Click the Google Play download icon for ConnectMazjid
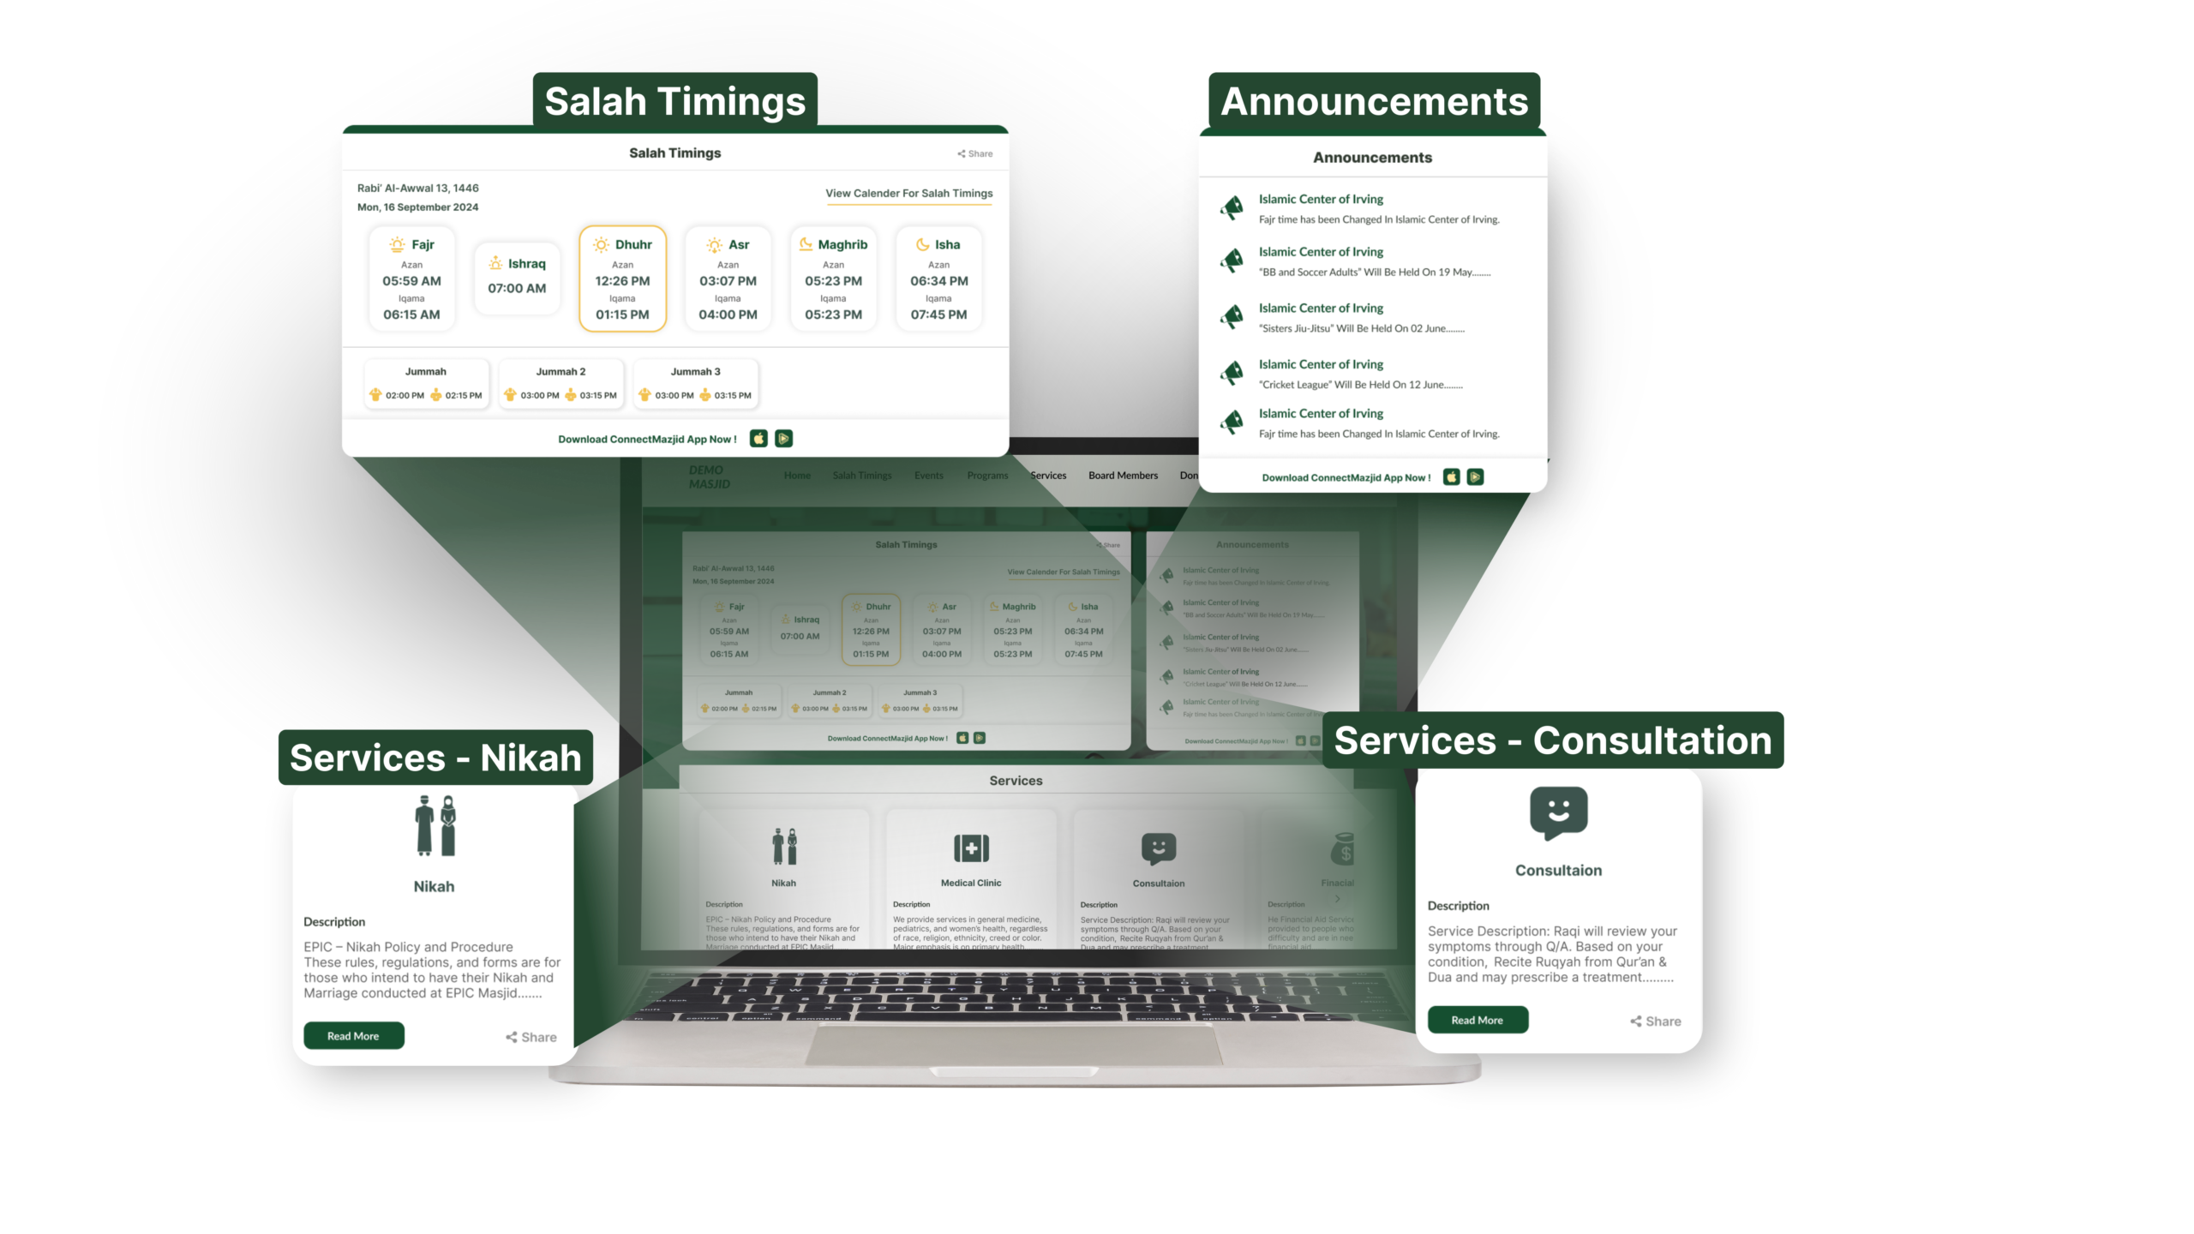The height and width of the screenshot is (1234, 2194). pyautogui.click(x=783, y=439)
